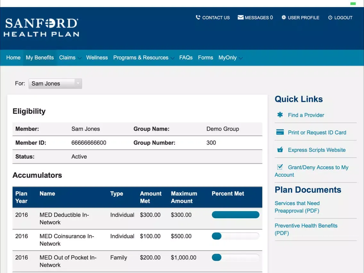
Task: Click the Plan Documents heading
Action: (x=308, y=190)
